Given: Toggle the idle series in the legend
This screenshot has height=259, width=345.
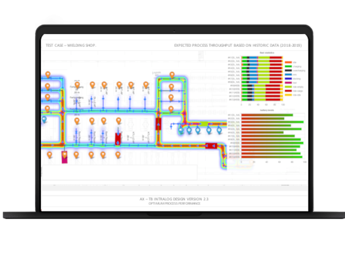Looking at the screenshot, I should coord(294,62).
